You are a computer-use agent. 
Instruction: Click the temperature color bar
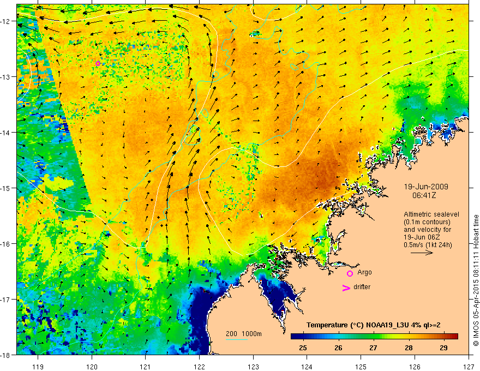(x=374, y=336)
